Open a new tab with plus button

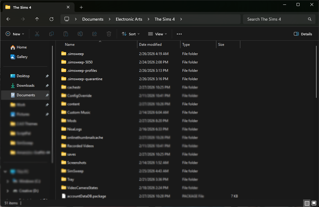81,7
